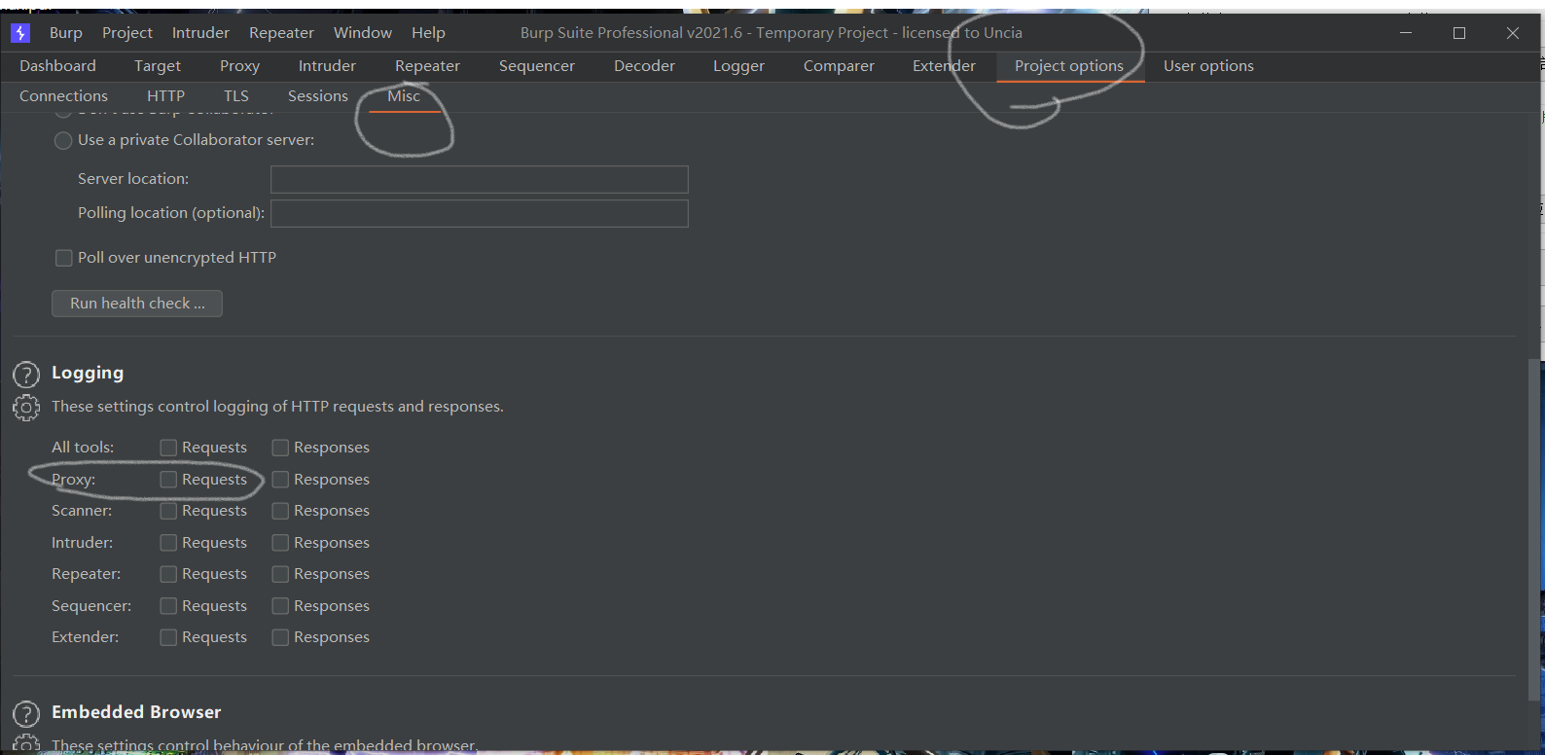Screen dimensions: 1545x755
Task: Click the Logging section heading
Action: [x=88, y=373]
